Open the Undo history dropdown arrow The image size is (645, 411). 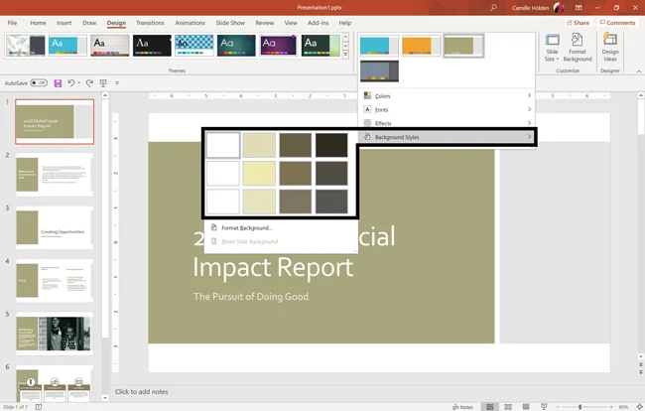pos(78,83)
